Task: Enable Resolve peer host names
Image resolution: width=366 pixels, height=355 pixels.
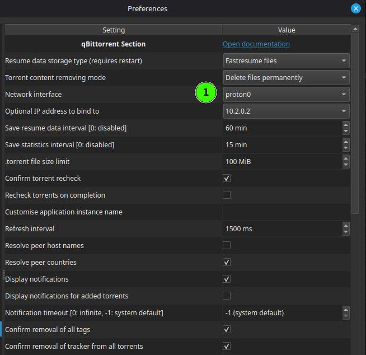Action: coord(227,245)
